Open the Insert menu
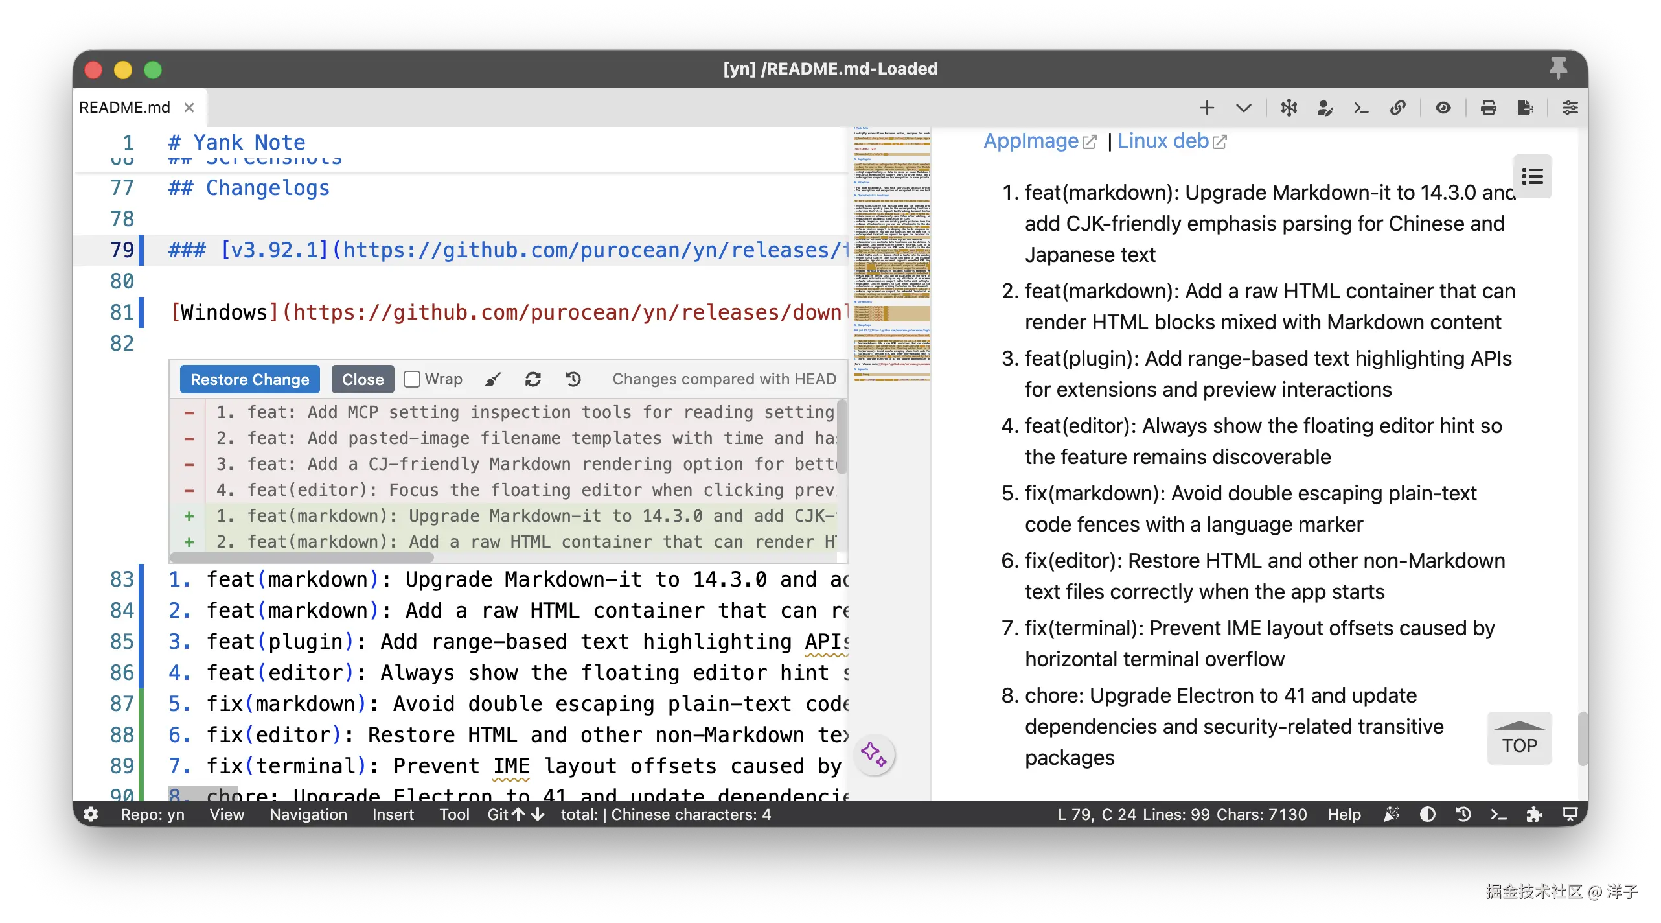 tap(393, 814)
